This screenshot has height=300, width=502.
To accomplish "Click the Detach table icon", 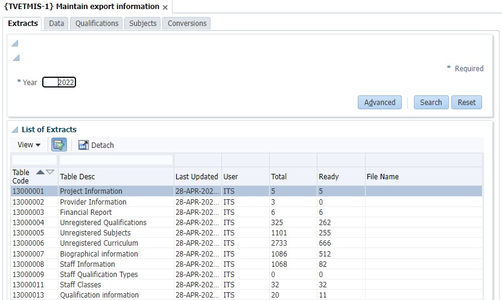I will pos(83,145).
